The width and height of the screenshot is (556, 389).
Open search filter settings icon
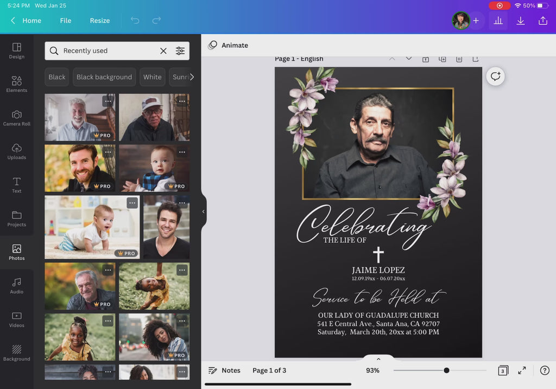click(x=180, y=51)
